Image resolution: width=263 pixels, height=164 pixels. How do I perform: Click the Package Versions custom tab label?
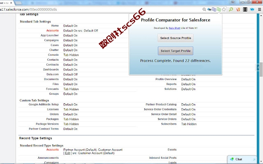(47, 124)
